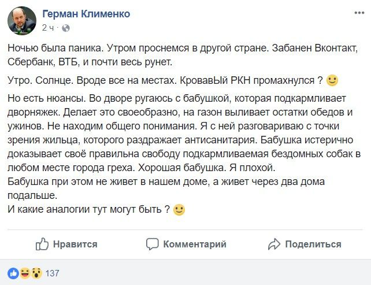Click the line Бабушка при этом не живет
Screen dimensions: 371x285
coord(166,182)
